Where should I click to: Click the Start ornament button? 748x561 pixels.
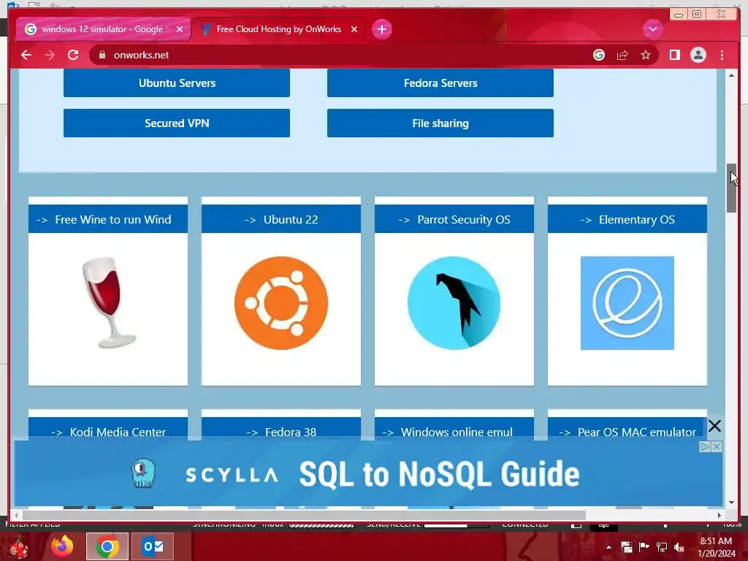coord(18,547)
